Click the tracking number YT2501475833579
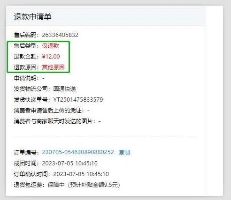Viewport: 231px width, 200px height. click(78, 100)
